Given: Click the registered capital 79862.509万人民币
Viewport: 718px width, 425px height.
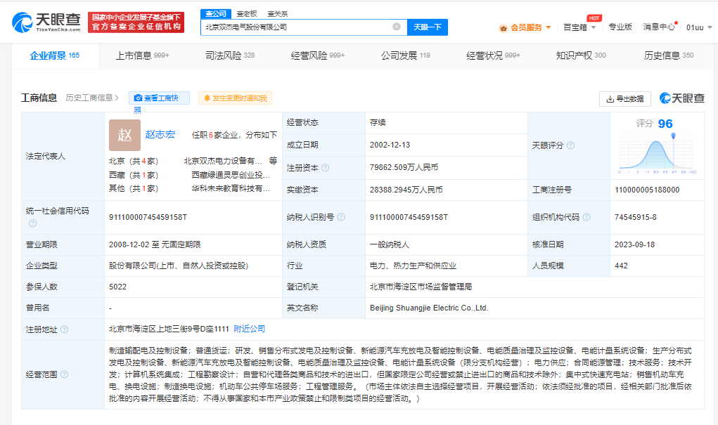Looking at the screenshot, I should (404, 167).
